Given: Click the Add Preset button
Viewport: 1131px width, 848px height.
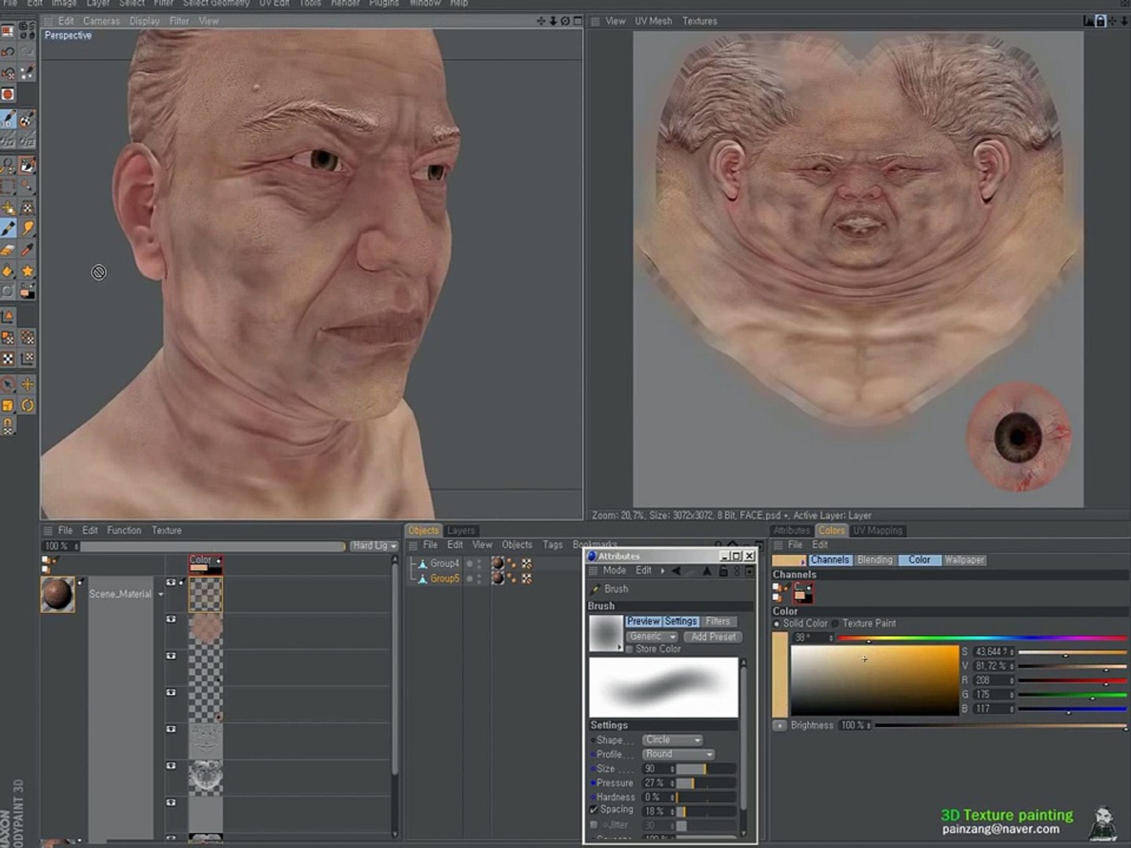Looking at the screenshot, I should point(713,637).
